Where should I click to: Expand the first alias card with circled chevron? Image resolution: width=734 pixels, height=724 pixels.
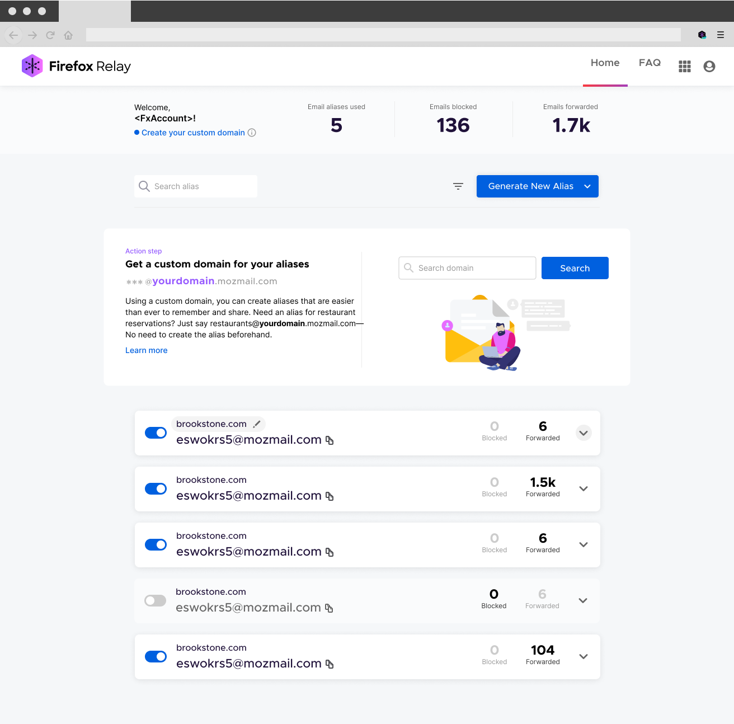584,433
